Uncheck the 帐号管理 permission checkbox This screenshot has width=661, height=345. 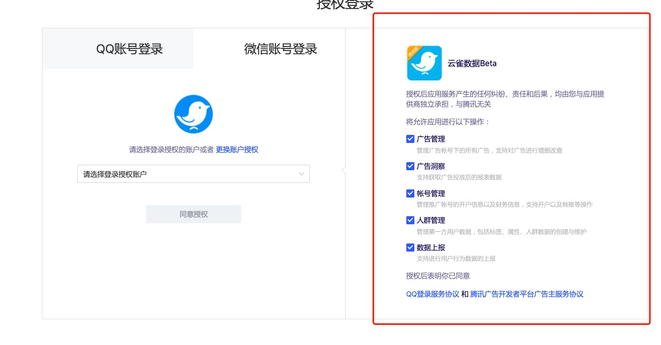[410, 193]
